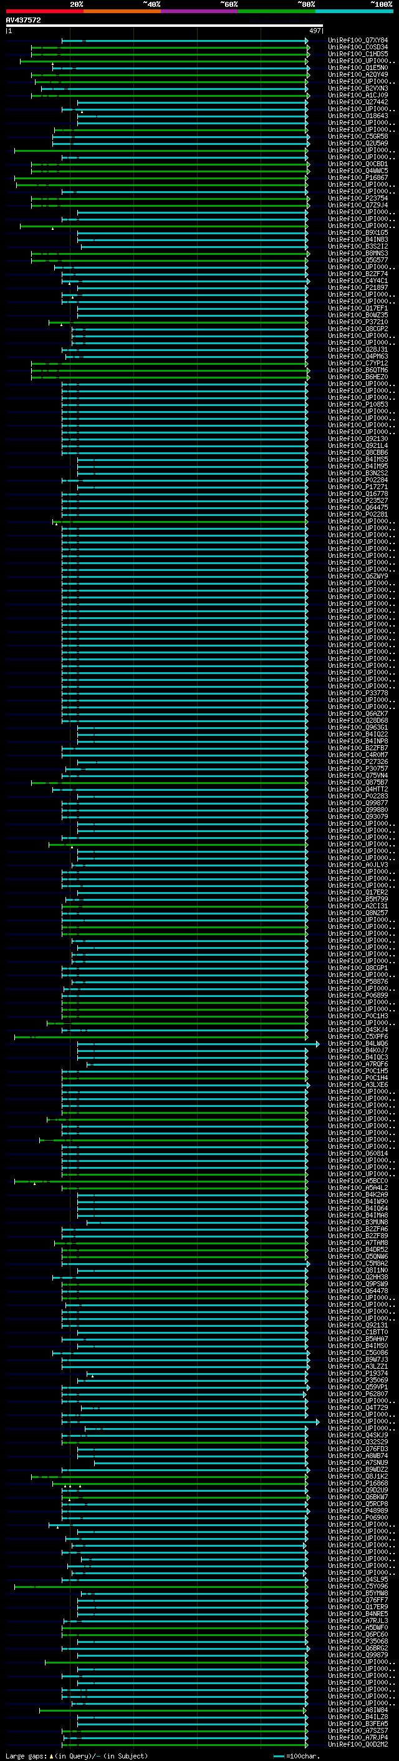The height and width of the screenshot is (1761, 399).
Task: Select the UniRef100_P37210 label
Action: 358,322
